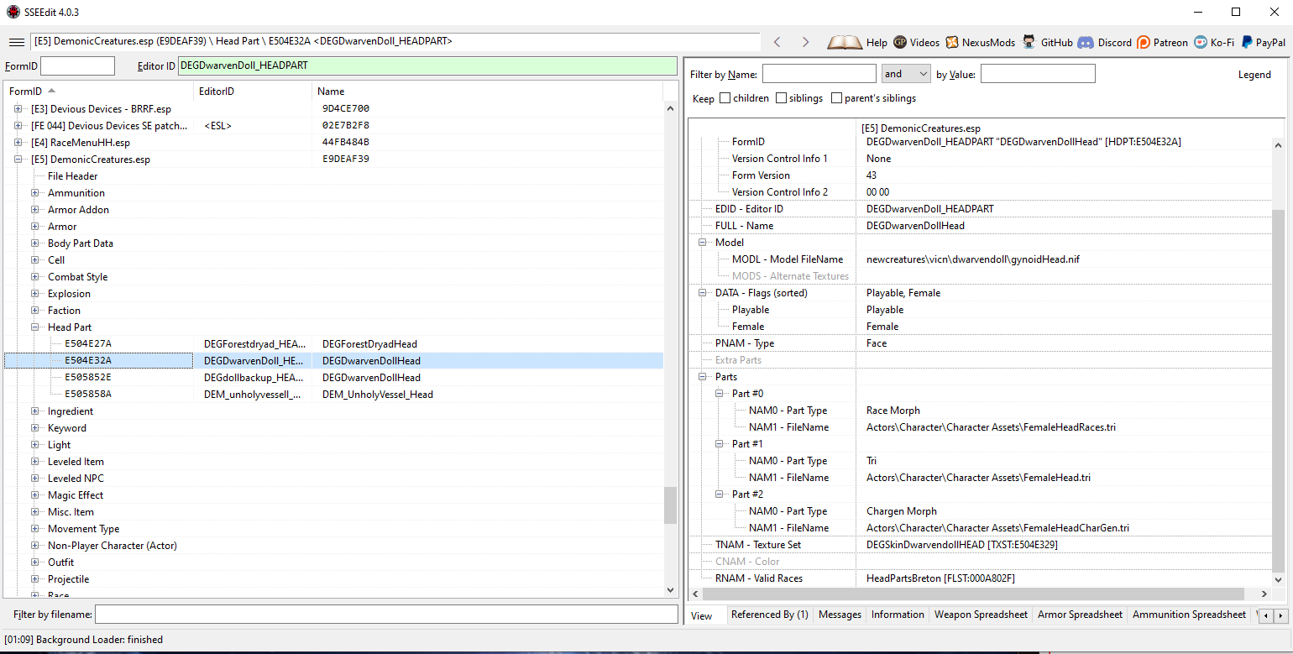Viewport: 1293px width, 654px height.
Task: Select the File Header item
Action: [x=72, y=176]
